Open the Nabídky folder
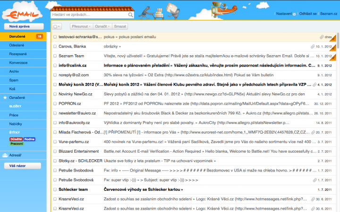Image resolution: width=340 pixels, height=212 pixels. click(23, 124)
